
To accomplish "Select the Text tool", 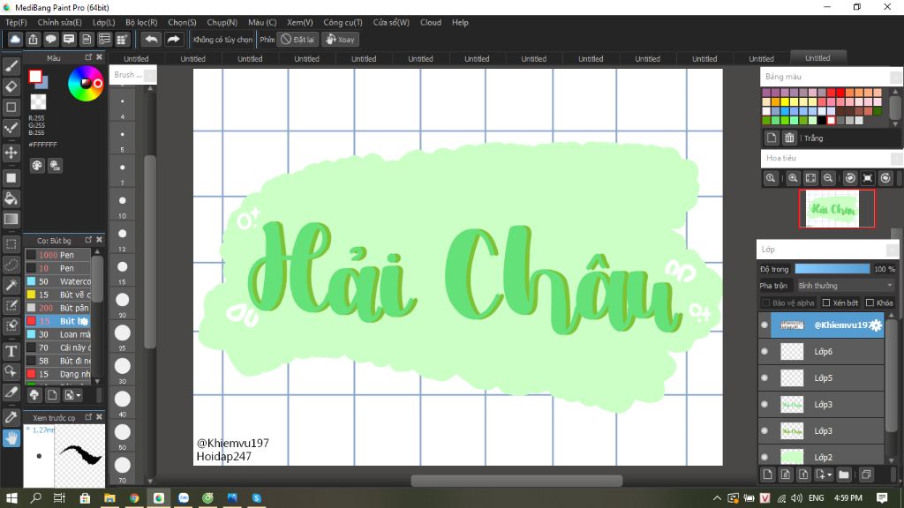I will coord(11,351).
